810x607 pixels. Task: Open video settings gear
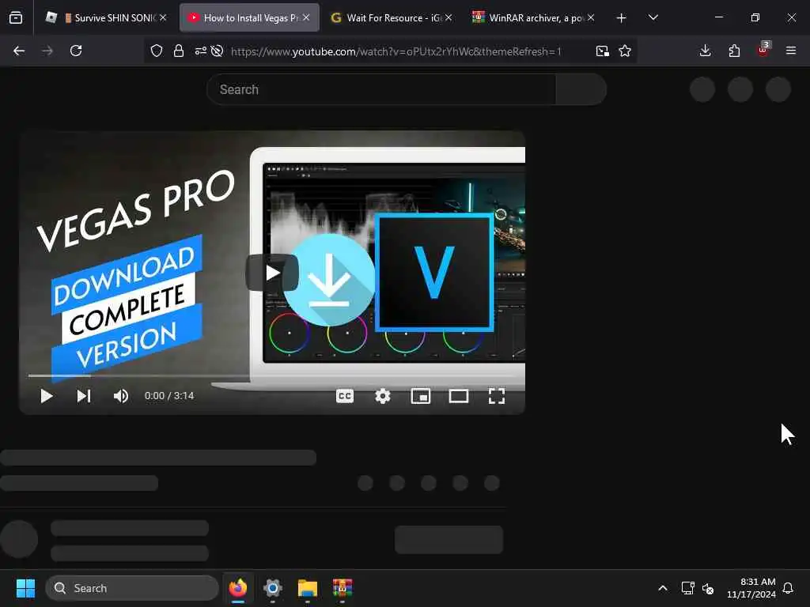383,396
